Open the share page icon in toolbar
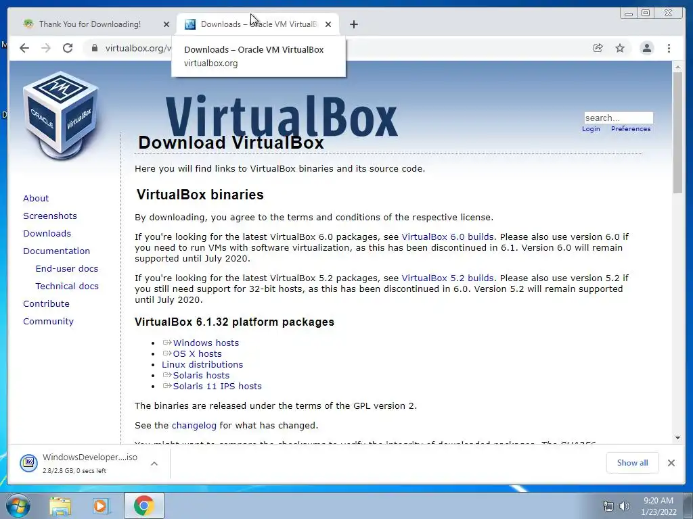 (598, 48)
